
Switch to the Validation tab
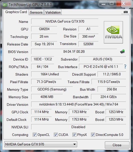(53, 12)
